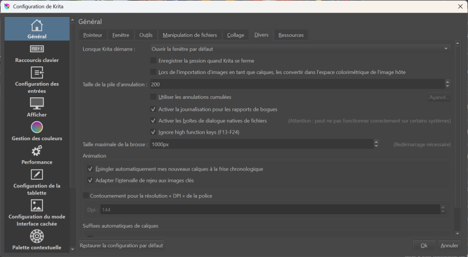Disable Ignore high function keys checkbox
The width and height of the screenshot is (468, 257).
[x=153, y=132]
